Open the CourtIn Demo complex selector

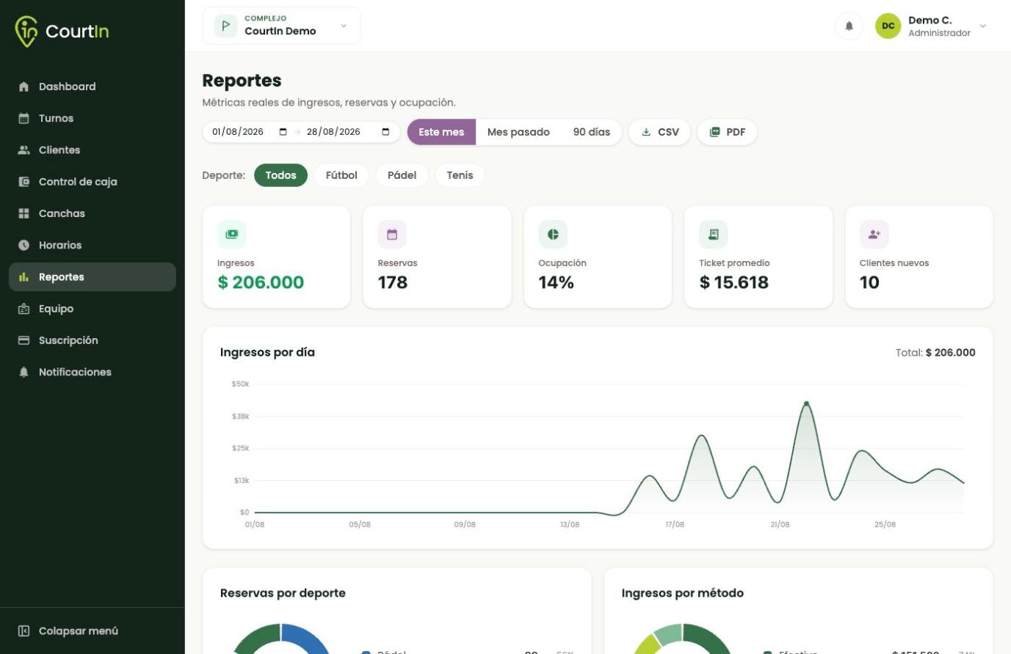click(281, 26)
